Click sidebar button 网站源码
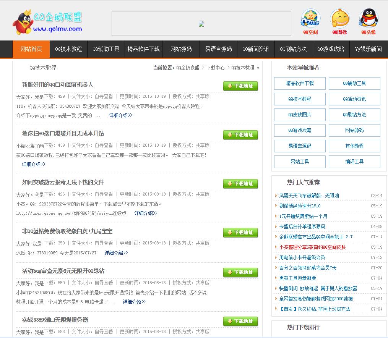The image size is (388, 338). pyautogui.click(x=354, y=130)
